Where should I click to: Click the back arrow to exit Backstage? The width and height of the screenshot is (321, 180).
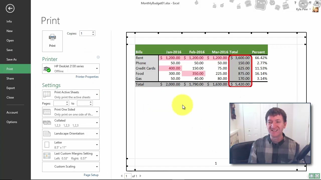10,8
